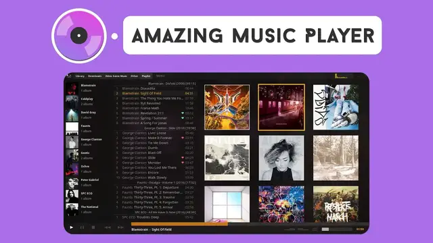The height and width of the screenshot is (243, 433).
Task: Click the orange seek progress bar
Action: (179, 224)
